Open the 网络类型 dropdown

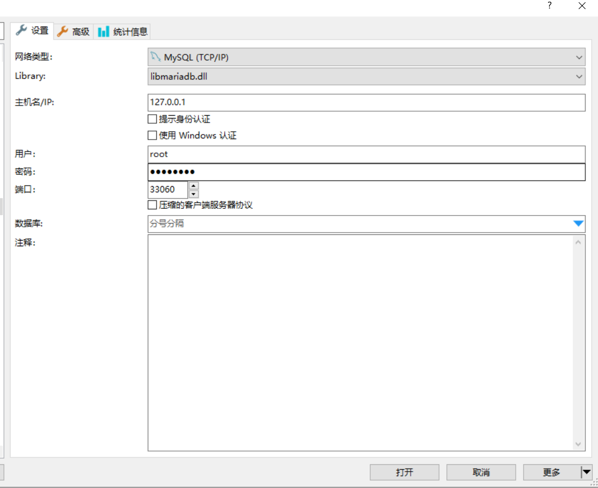pos(579,56)
